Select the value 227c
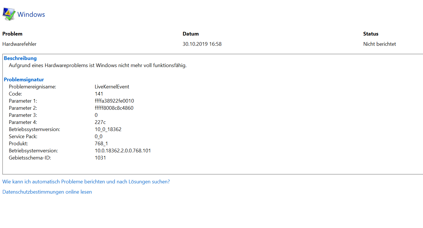This screenshot has width=423, height=228. [100, 122]
